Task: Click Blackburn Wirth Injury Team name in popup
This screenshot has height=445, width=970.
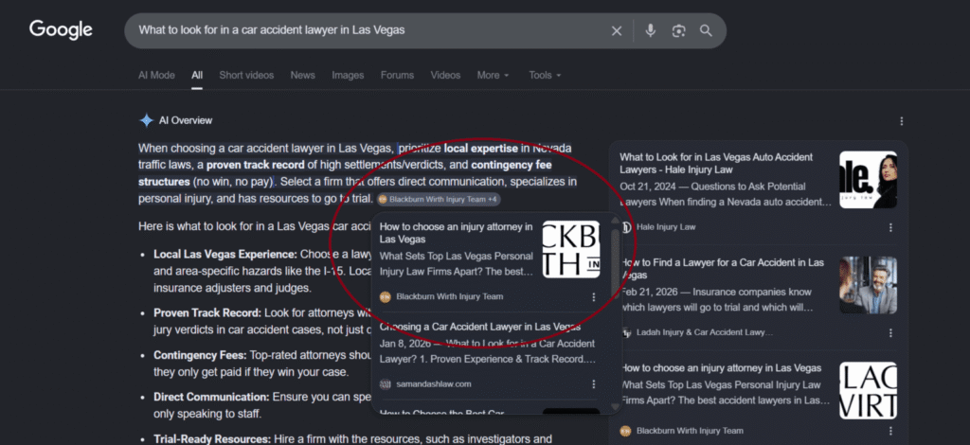Action: [450, 296]
